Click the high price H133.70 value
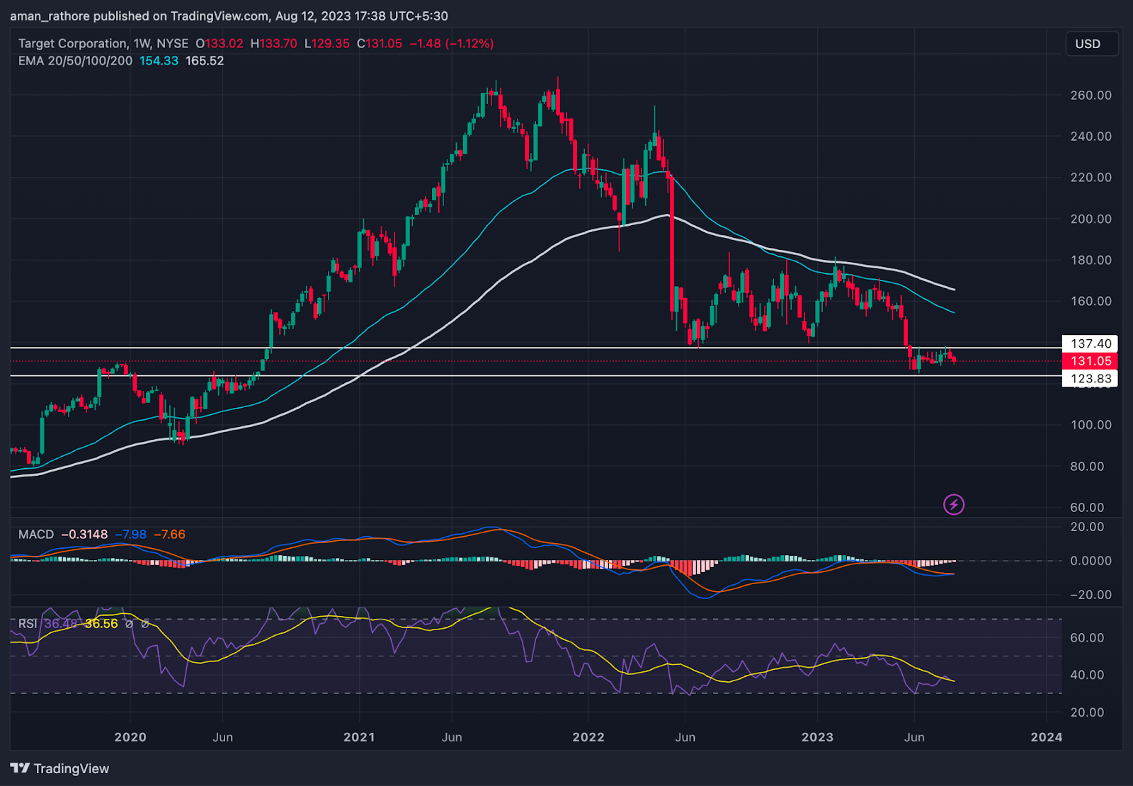The image size is (1133, 786). tap(274, 43)
